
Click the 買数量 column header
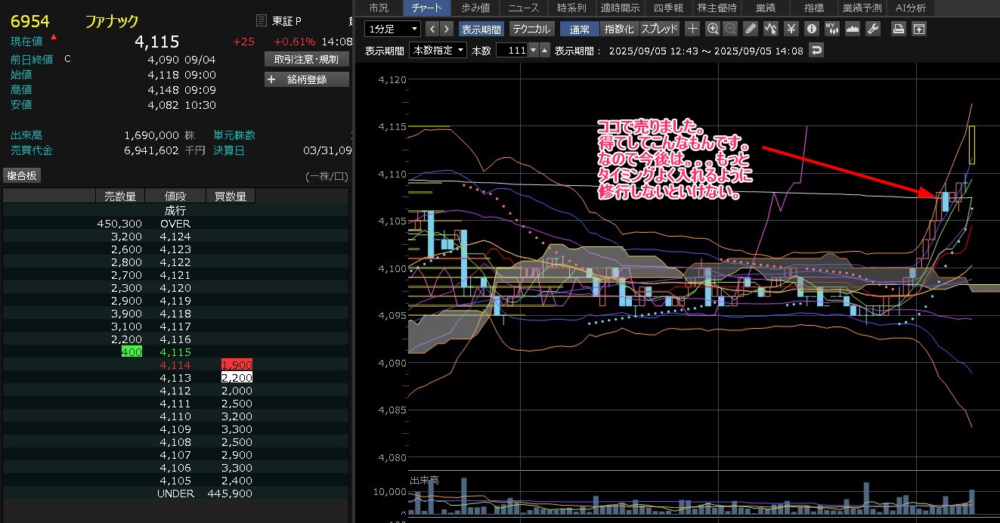[x=231, y=197]
